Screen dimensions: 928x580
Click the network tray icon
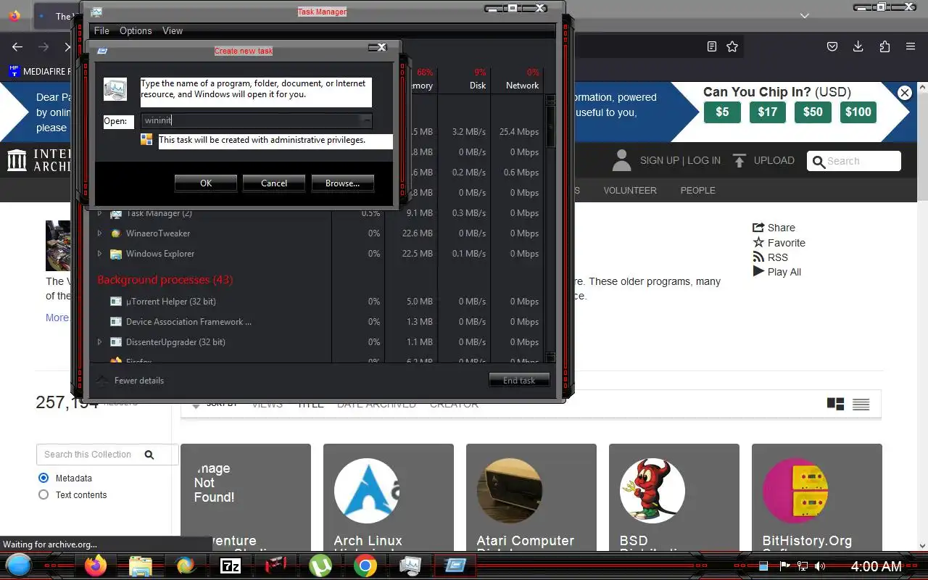[803, 565]
